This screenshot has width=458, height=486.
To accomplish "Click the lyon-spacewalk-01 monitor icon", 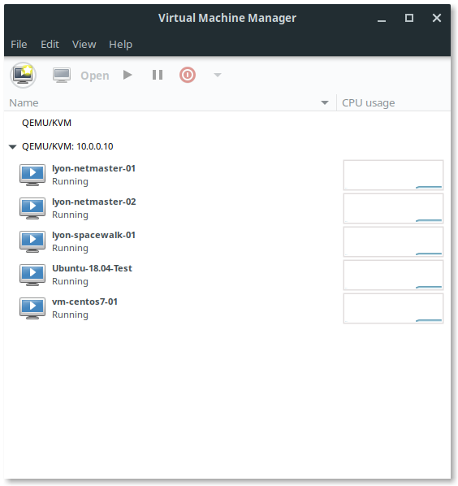I will (x=32, y=241).
